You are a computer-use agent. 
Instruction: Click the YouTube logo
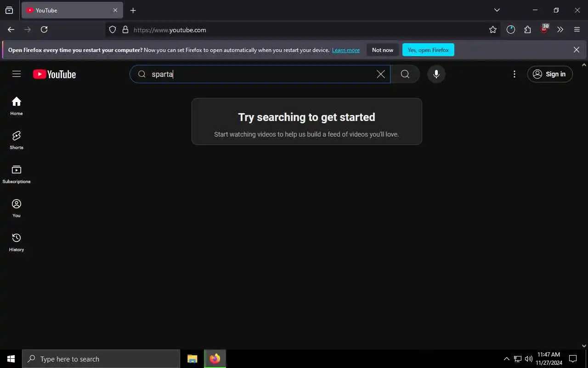(x=54, y=74)
